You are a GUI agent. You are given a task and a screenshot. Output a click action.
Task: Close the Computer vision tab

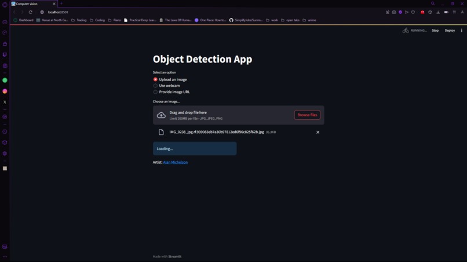(x=54, y=4)
